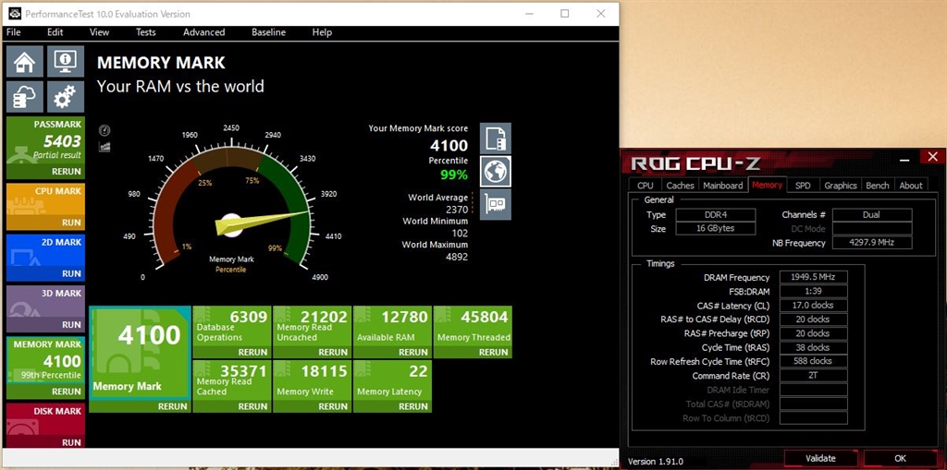Click the CAS# Latency value field

click(813, 306)
